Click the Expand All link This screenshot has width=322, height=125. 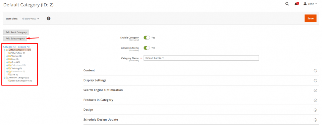pos(24,47)
